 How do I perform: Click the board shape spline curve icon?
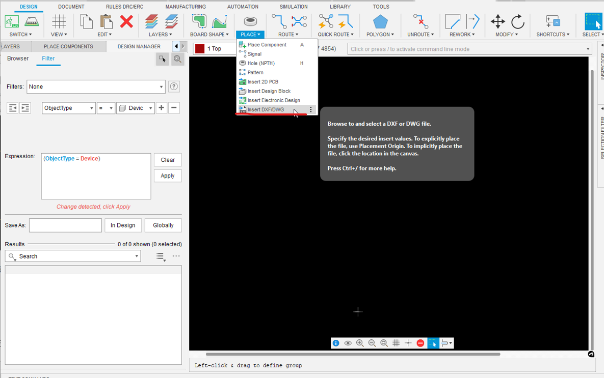[219, 22]
